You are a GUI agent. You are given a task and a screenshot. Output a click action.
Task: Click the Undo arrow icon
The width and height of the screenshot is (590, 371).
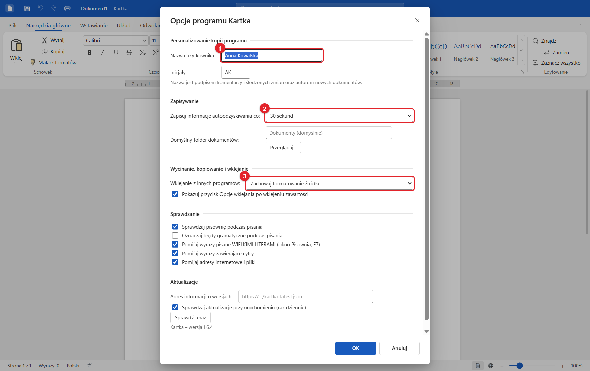click(40, 8)
